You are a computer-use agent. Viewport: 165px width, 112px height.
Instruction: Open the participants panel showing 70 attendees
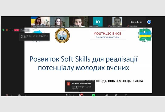click(67, 95)
